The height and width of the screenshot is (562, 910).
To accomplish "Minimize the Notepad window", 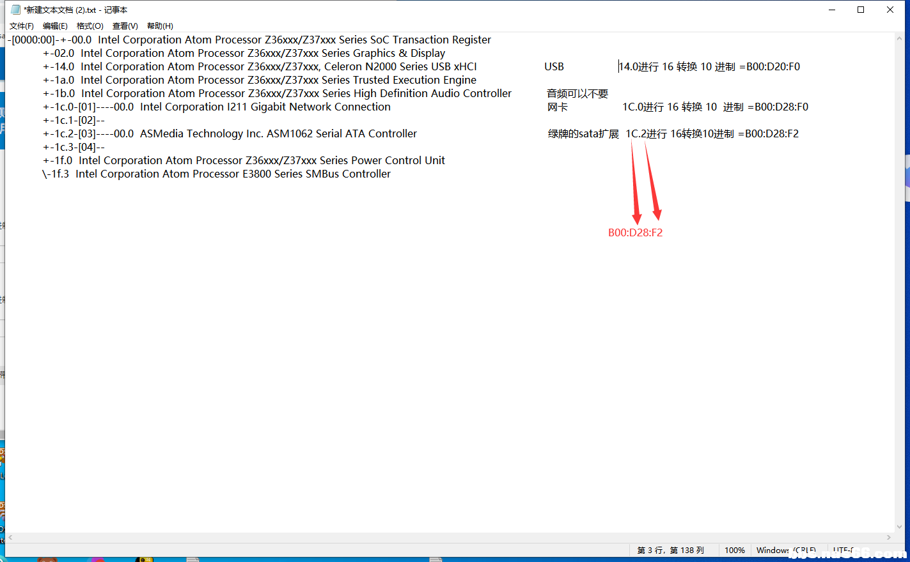I will pyautogui.click(x=832, y=10).
